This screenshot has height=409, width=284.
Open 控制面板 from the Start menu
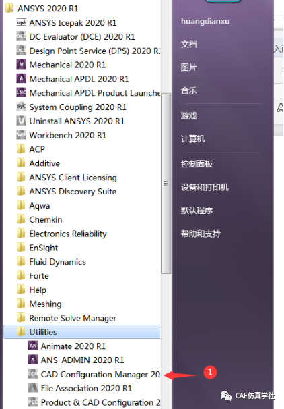197,164
